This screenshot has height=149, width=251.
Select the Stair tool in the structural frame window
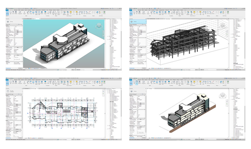coord(174,13)
